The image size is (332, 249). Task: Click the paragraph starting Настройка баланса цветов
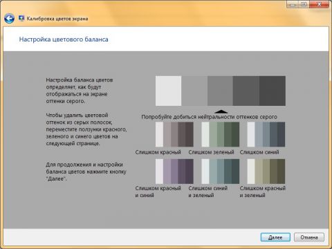[x=80, y=91]
